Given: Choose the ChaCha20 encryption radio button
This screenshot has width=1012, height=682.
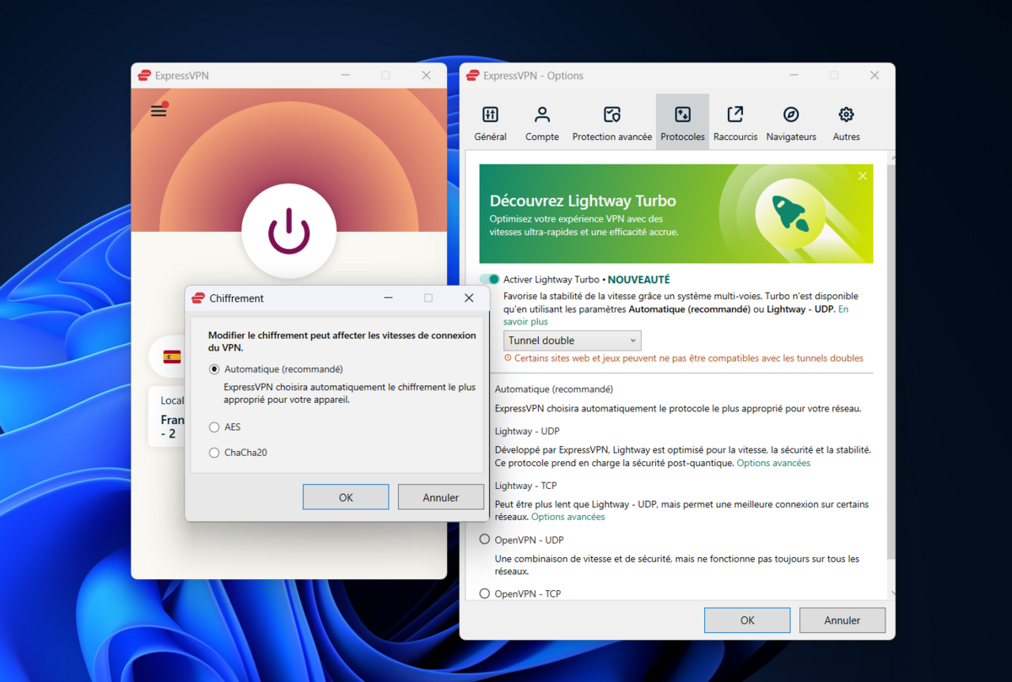Looking at the screenshot, I should 214,453.
